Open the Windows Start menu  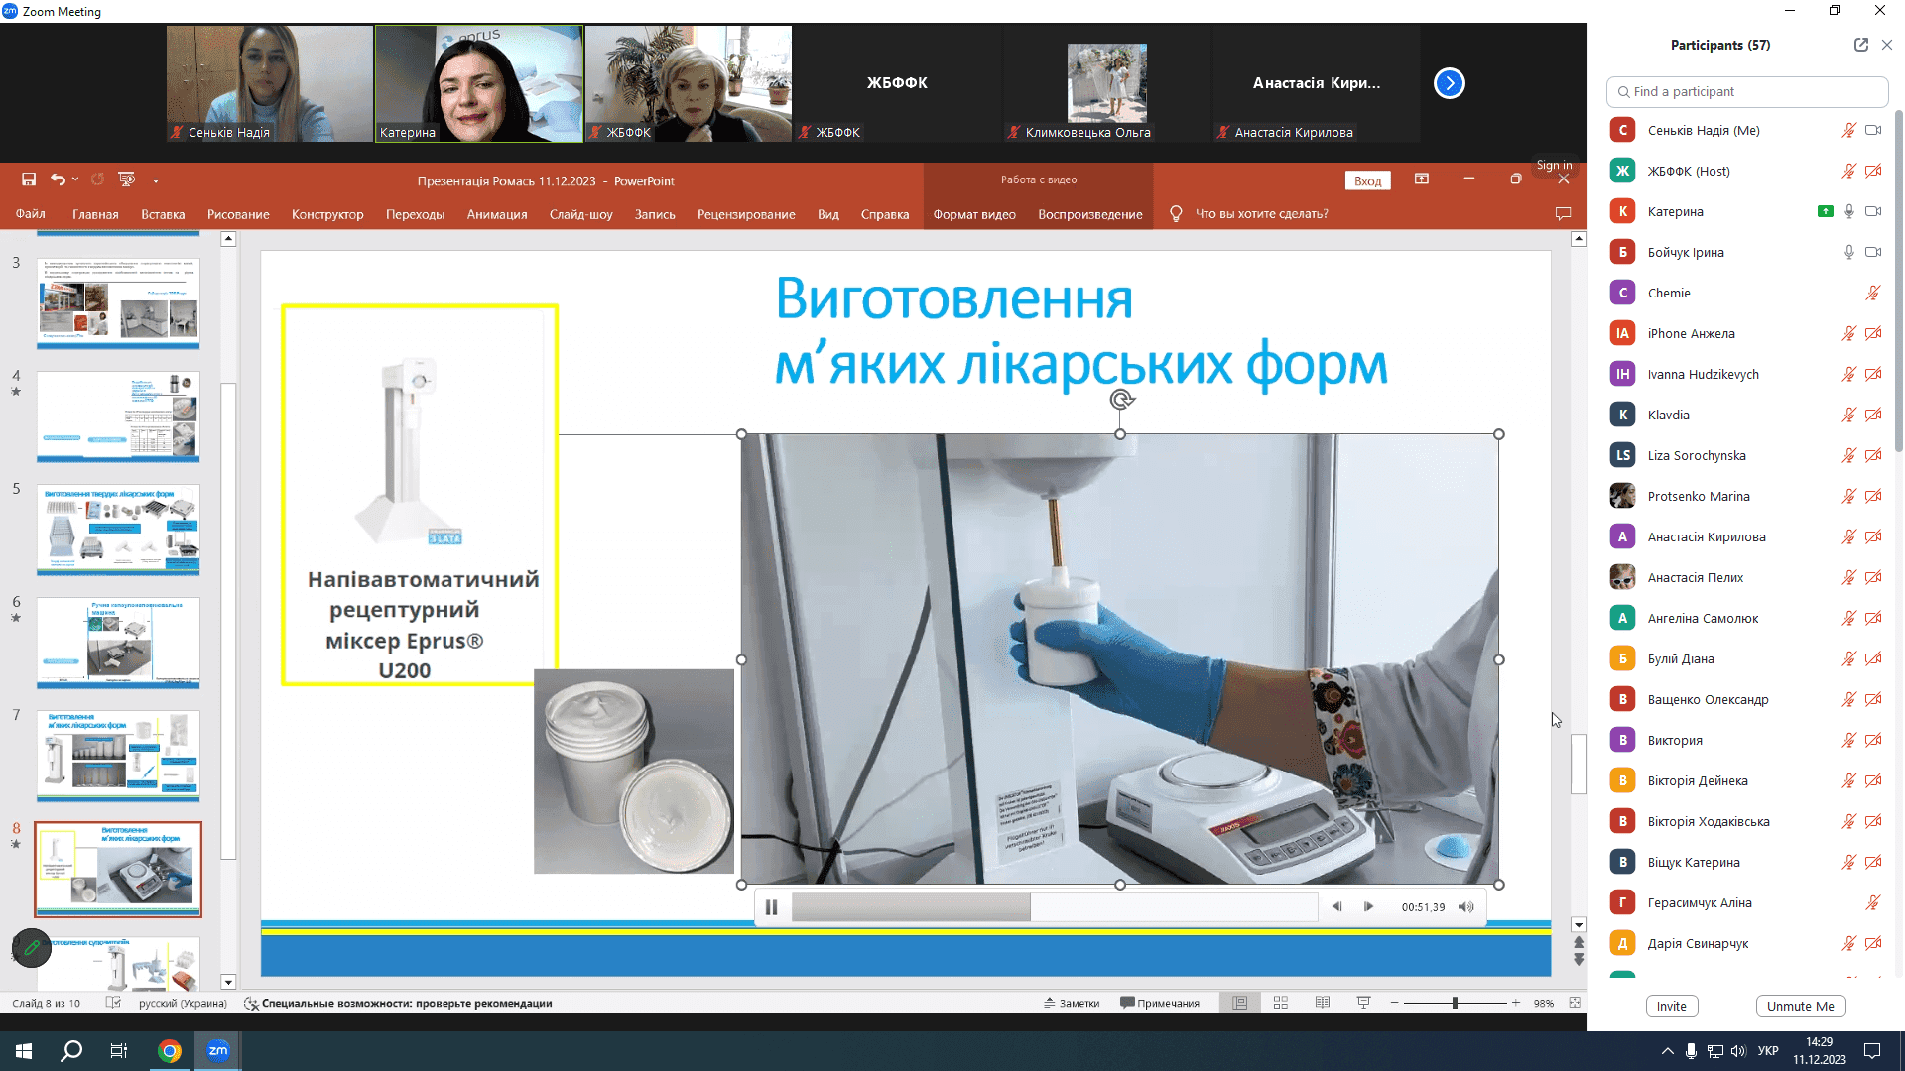coord(24,1051)
